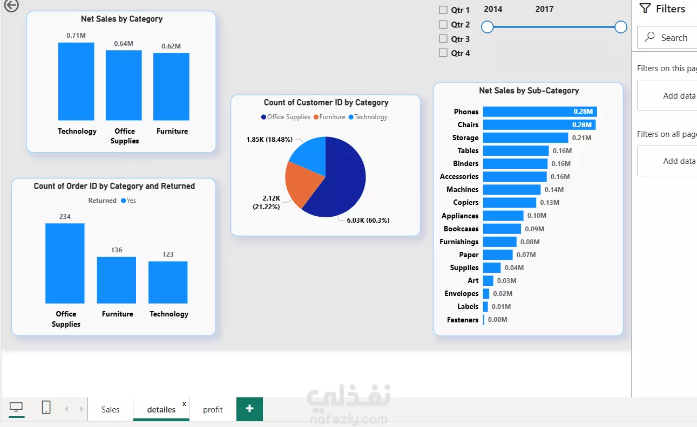This screenshot has width=697, height=427.
Task: Click the Filters funnel icon
Action: pos(645,9)
